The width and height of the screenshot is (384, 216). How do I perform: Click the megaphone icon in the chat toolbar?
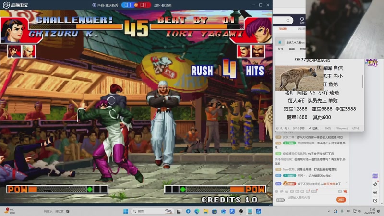coord(282,192)
